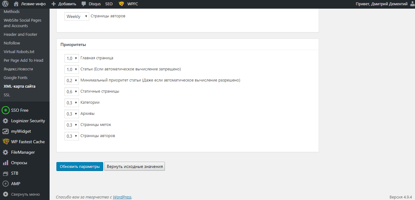Screen dimensions: 415x200
Task: Click the WordPress logo in admin bar
Action: [x=5, y=4]
